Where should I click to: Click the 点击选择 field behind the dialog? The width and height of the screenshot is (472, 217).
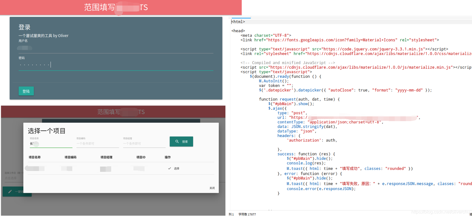point(13,178)
